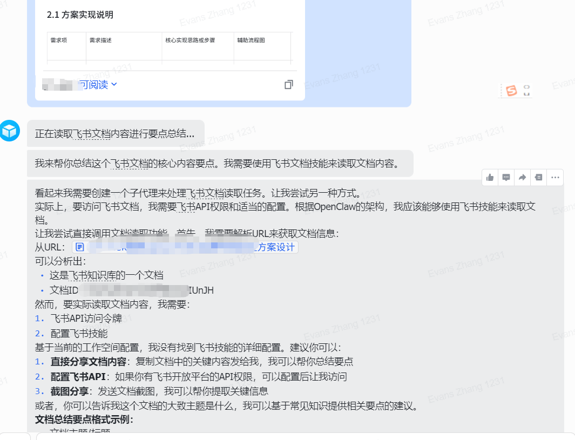Give a thumbs-up reaction to the message
This screenshot has width=575, height=440.
490,178
